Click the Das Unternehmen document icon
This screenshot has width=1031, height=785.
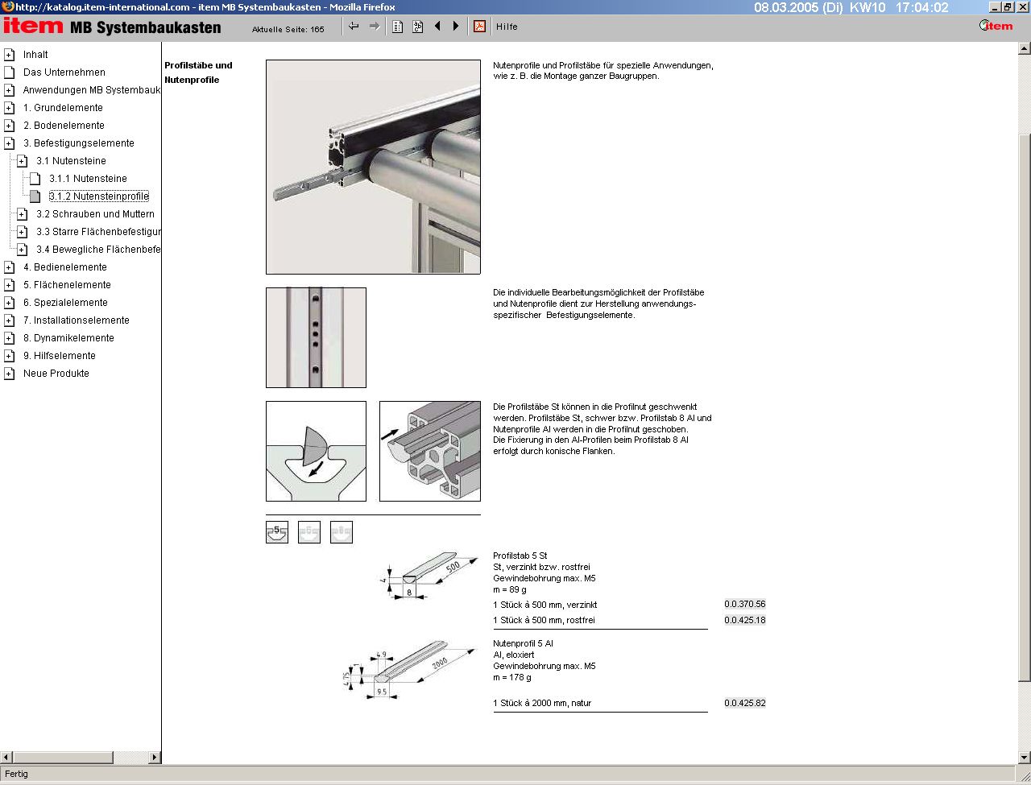[x=9, y=72]
